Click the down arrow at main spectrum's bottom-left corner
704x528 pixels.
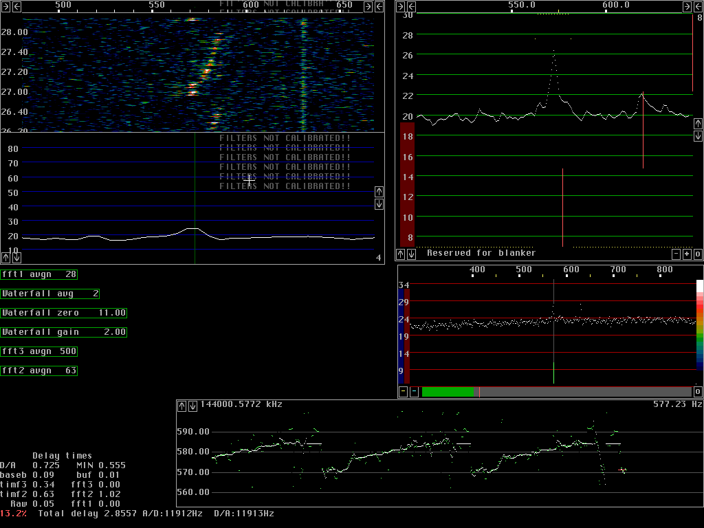(x=16, y=258)
